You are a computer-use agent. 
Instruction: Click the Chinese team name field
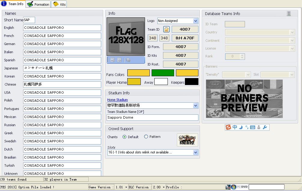pos(62,84)
